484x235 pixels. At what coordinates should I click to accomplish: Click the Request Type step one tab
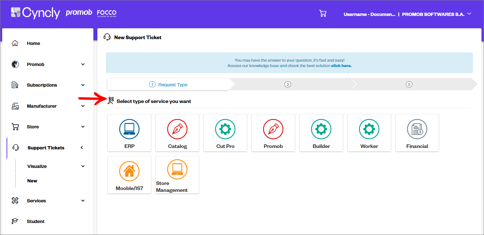[169, 84]
